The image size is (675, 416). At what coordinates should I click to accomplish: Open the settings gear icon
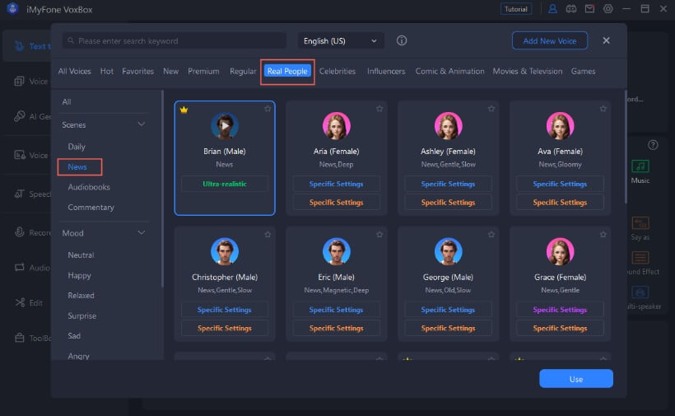coord(607,8)
